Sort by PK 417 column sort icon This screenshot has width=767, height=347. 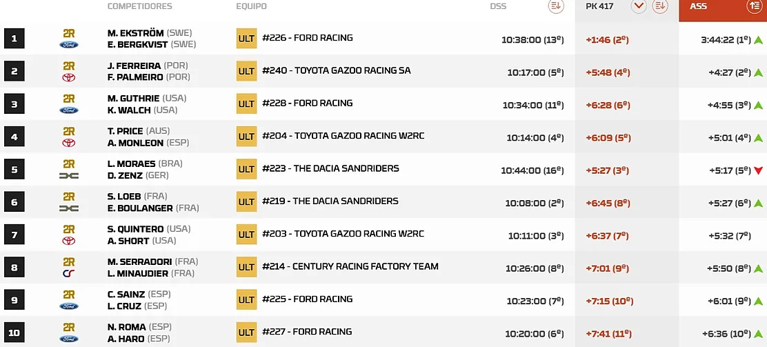(x=660, y=6)
